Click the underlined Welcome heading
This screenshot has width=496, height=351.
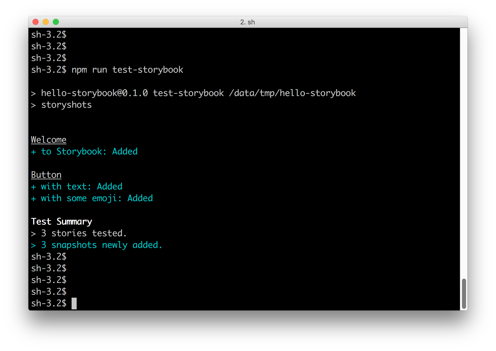(48, 140)
